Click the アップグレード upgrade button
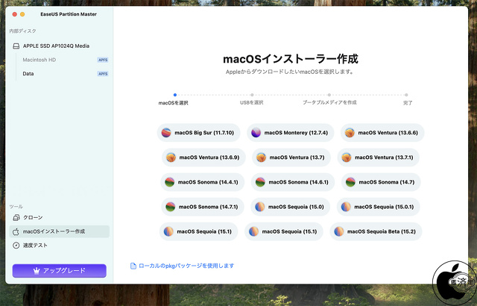 [x=60, y=271]
